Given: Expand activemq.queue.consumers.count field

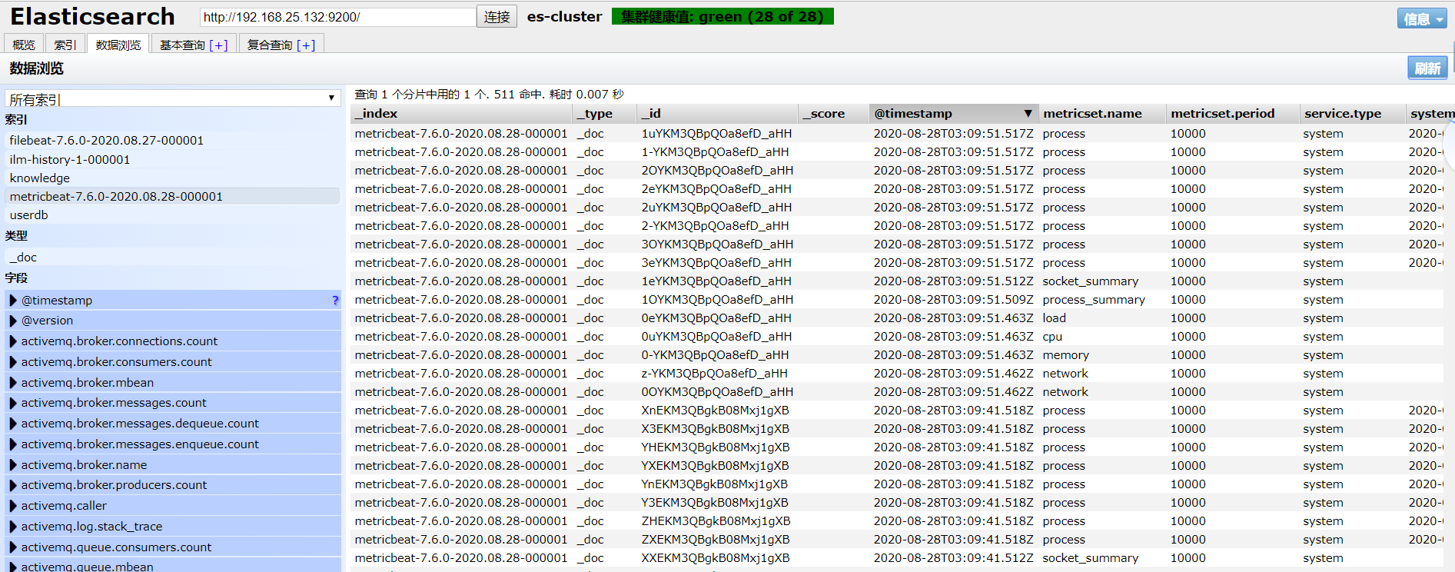Looking at the screenshot, I should point(13,547).
